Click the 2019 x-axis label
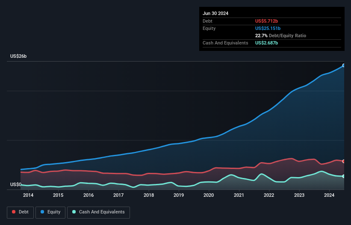This screenshot has width=351, height=225. coord(179,195)
